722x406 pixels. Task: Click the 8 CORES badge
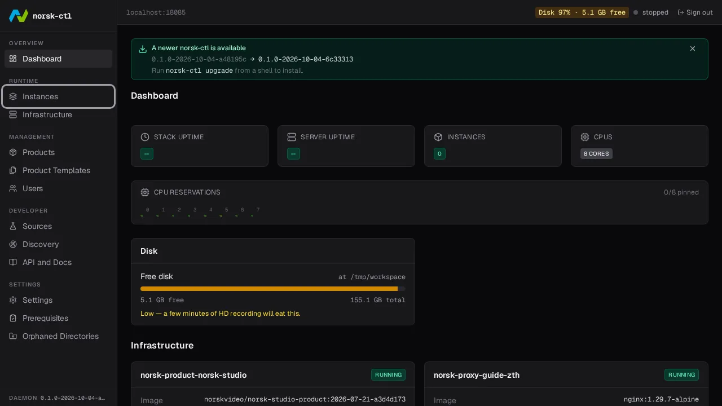click(x=596, y=153)
